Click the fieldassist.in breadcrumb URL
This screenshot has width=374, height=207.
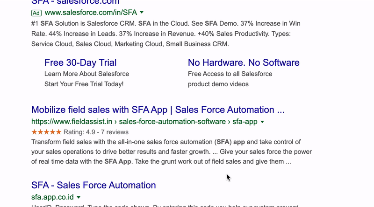tap(144, 122)
